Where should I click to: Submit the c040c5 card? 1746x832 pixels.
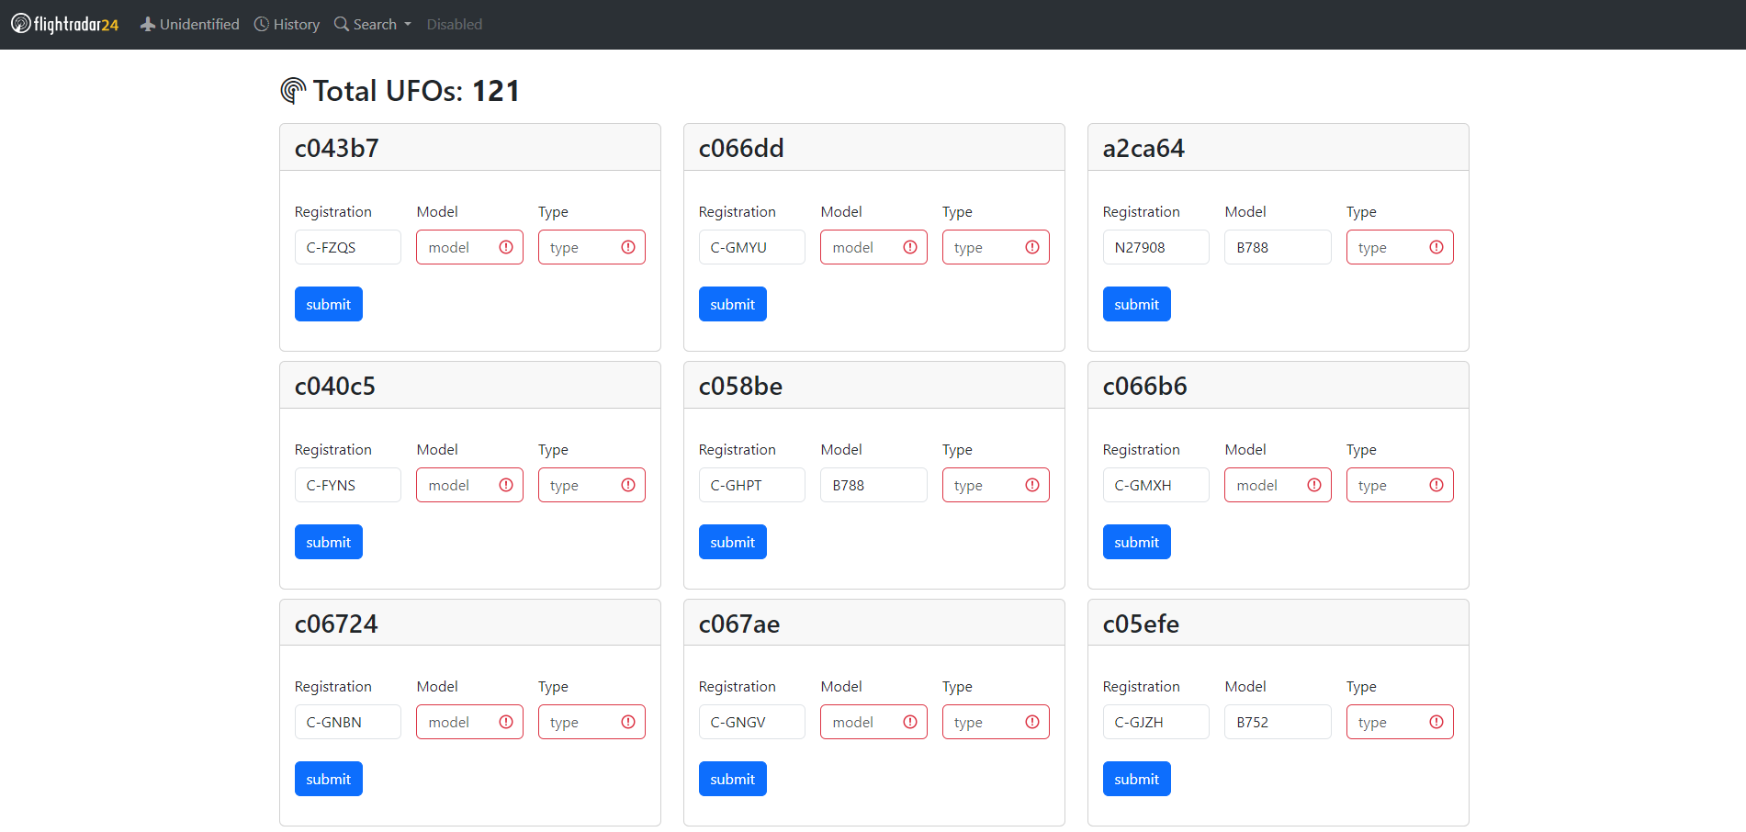click(x=329, y=542)
